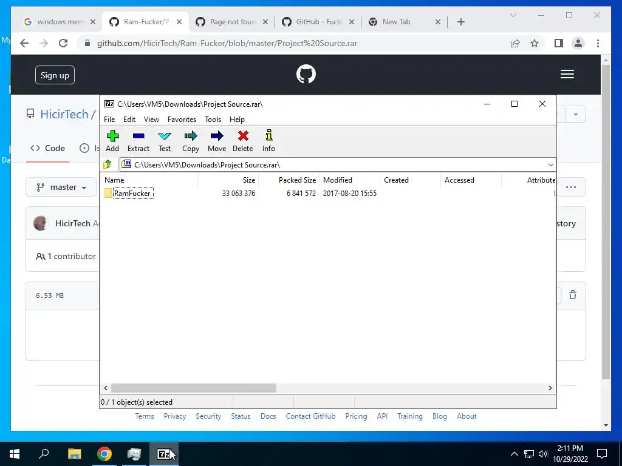Open the Info toolbar icon
Image resolution: width=622 pixels, height=466 pixels.
(x=269, y=135)
